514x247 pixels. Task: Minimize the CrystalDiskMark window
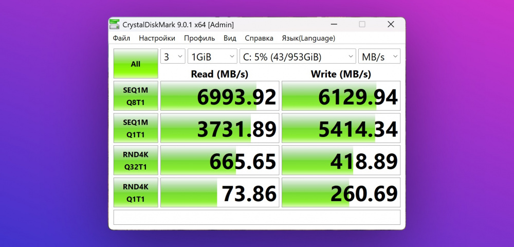pos(334,25)
